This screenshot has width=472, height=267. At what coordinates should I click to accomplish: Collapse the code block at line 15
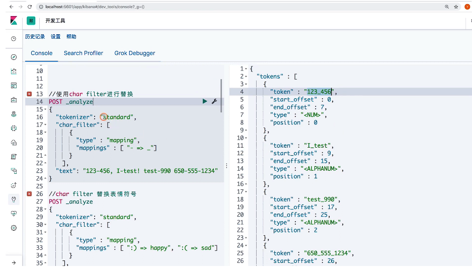[x=45, y=109]
